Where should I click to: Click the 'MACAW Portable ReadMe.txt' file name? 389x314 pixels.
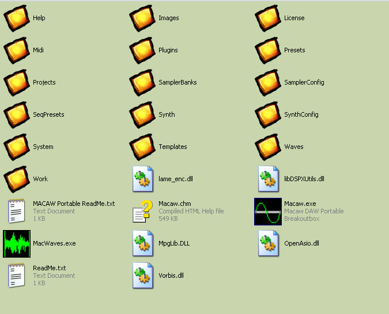74,204
